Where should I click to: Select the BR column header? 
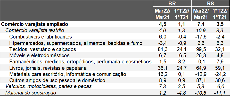(x=172, y=4)
